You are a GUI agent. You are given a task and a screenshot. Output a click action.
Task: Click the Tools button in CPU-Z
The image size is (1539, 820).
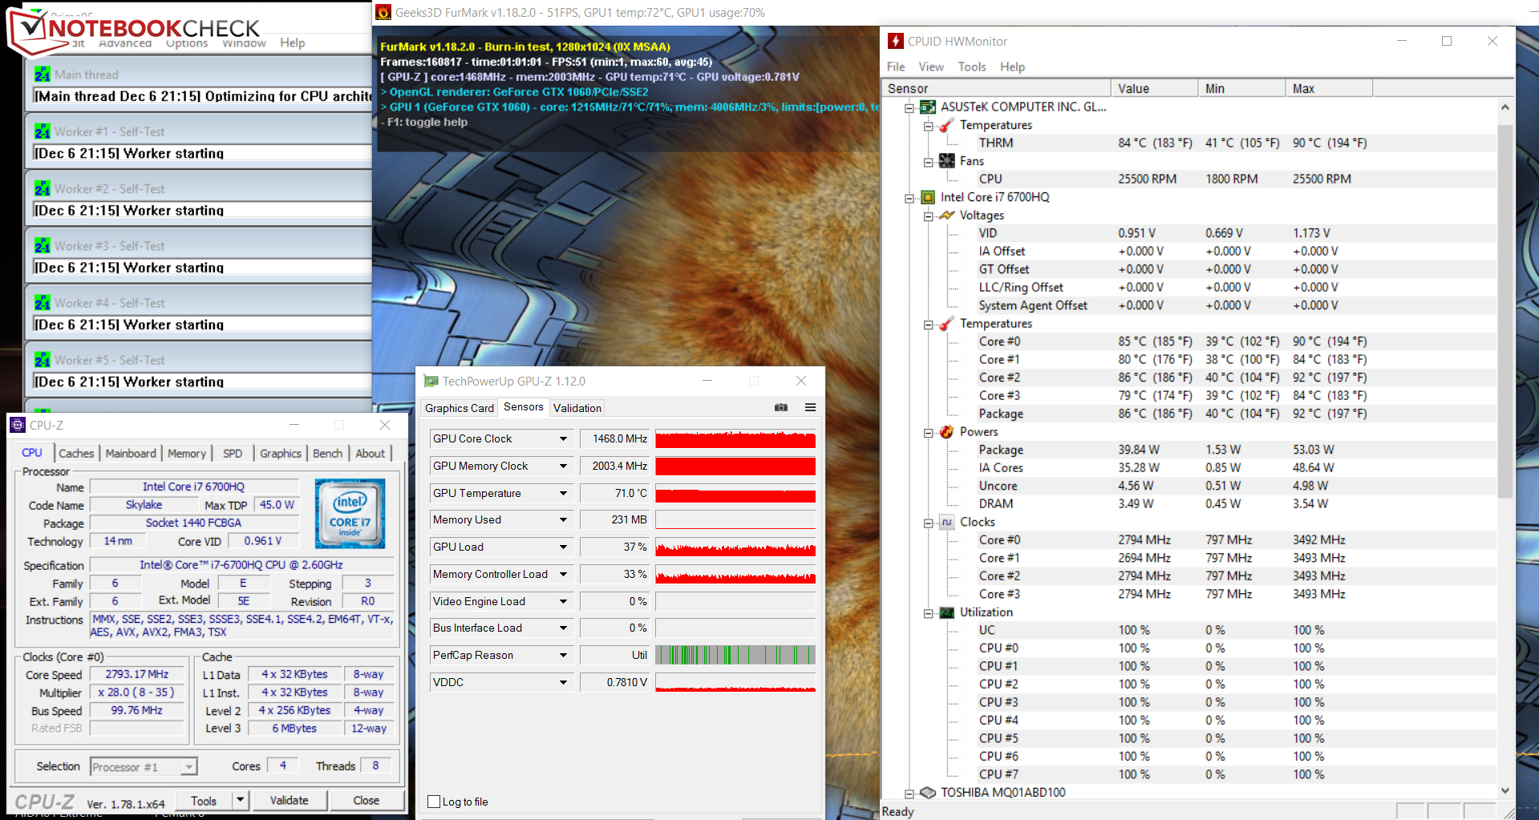[204, 800]
